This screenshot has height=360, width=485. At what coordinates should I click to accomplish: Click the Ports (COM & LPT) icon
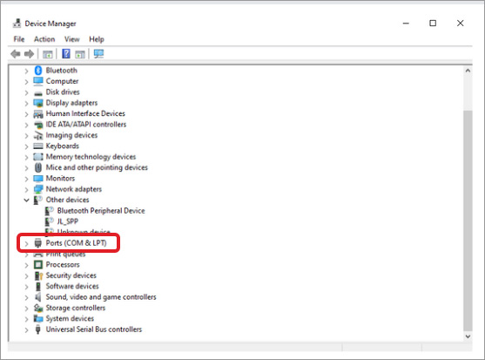point(38,243)
